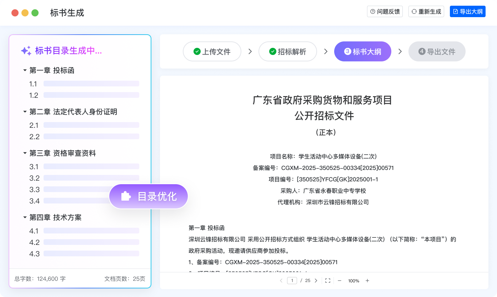The image size is (497, 297).
Task: Click the 采购人：广东省永春职业中专学校 line
Action: [x=323, y=191]
